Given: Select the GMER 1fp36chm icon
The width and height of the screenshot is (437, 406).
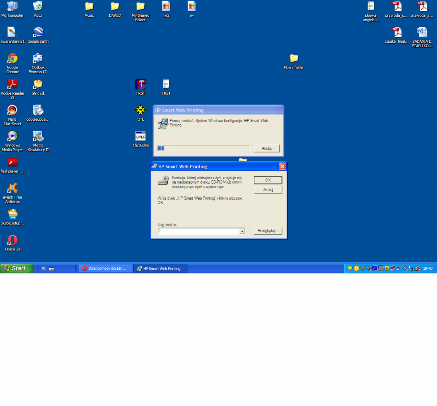Looking at the screenshot, I should click(x=141, y=139).
